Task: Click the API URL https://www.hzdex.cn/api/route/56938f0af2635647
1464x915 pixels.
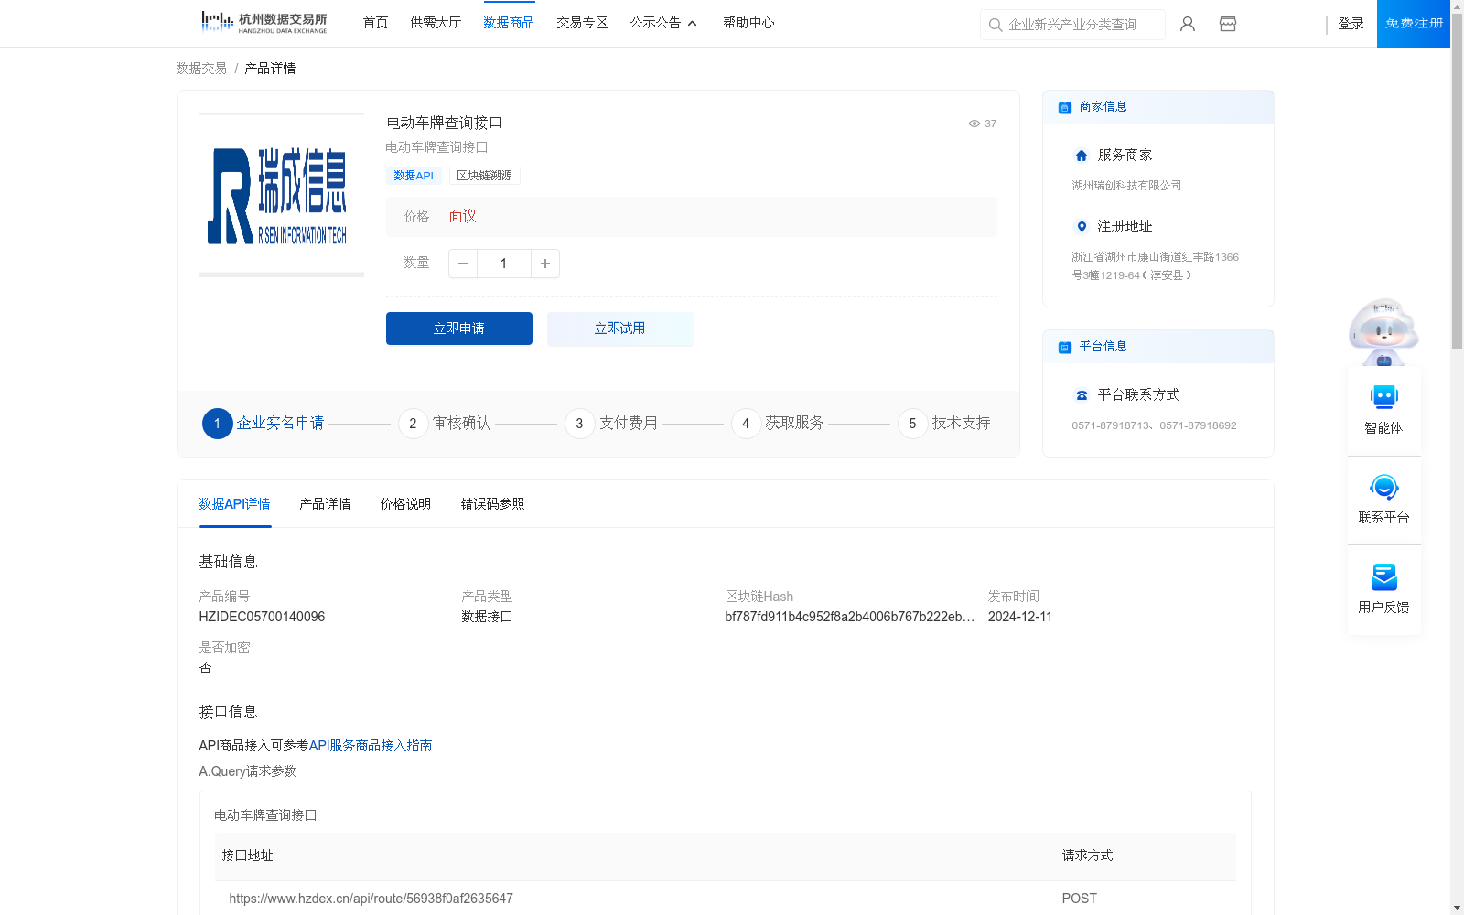Action: pos(371,899)
